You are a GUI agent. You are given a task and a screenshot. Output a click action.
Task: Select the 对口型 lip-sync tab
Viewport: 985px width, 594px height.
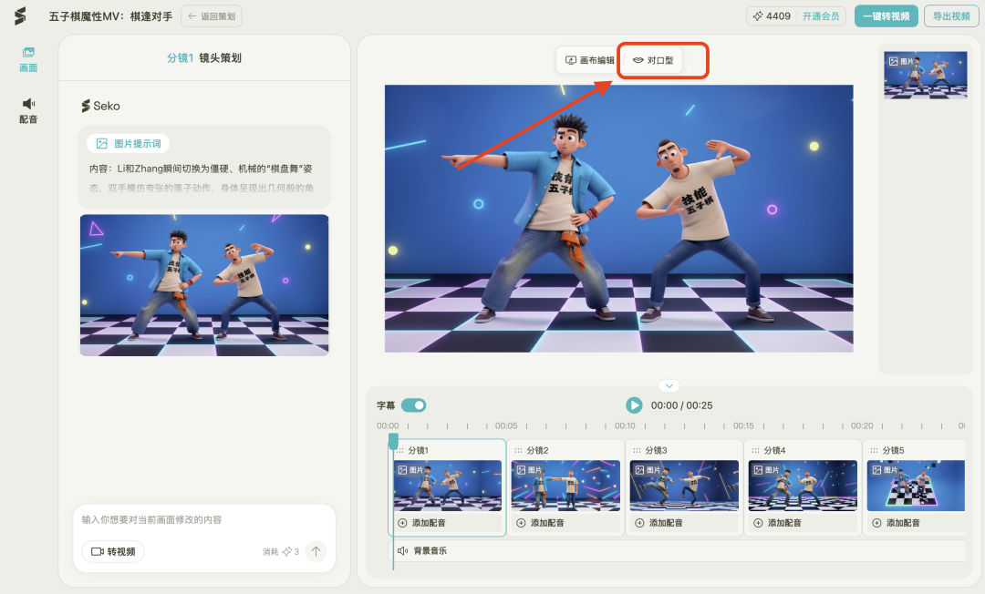[652, 60]
